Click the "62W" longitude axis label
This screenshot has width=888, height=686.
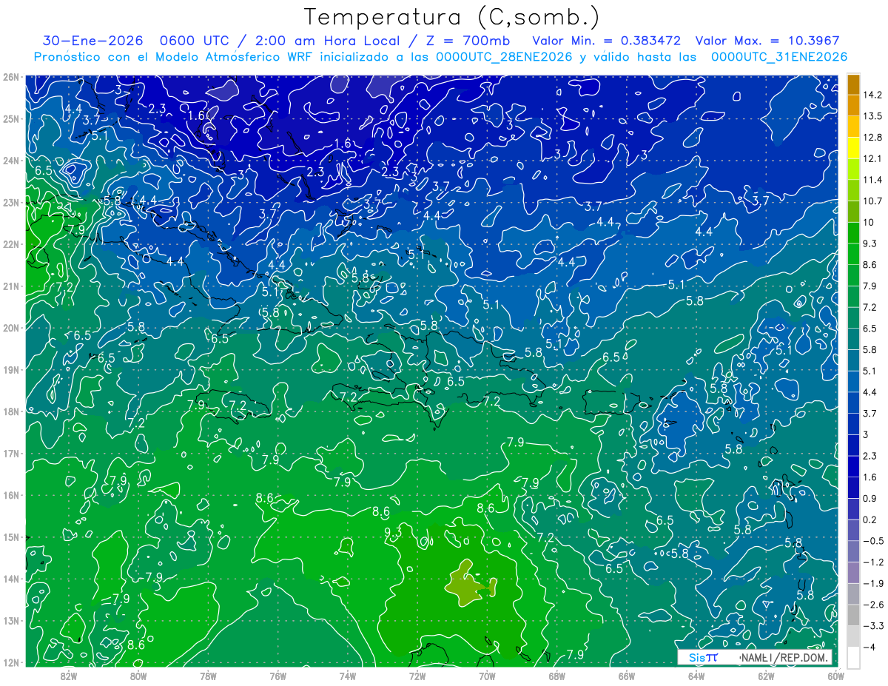click(766, 676)
